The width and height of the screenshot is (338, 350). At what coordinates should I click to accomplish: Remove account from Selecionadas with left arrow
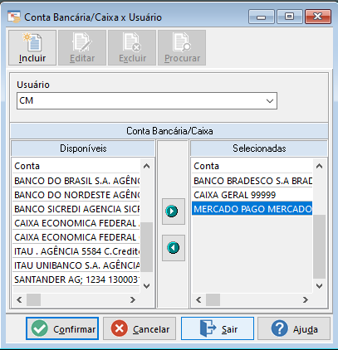coord(174,248)
